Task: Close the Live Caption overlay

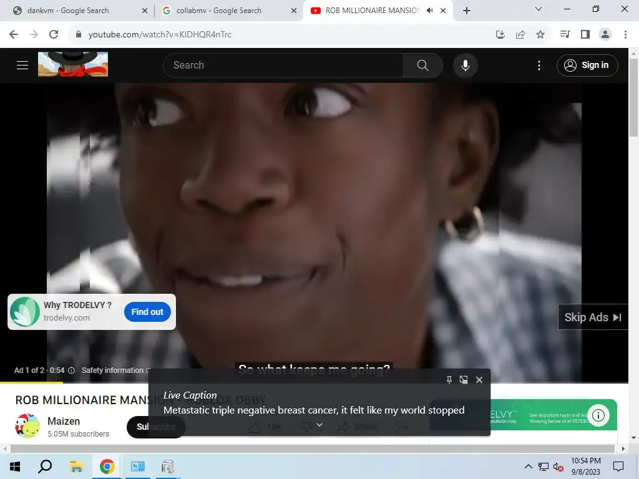Action: (x=479, y=380)
